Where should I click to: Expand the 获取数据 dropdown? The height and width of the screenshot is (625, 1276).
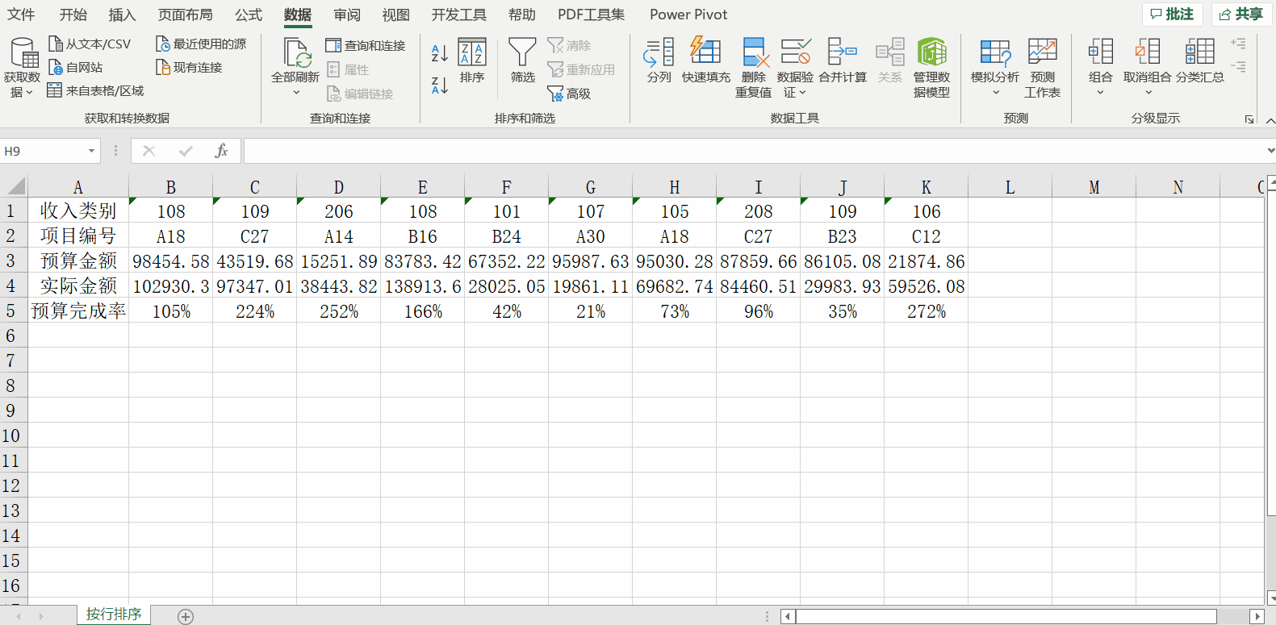pos(22,92)
